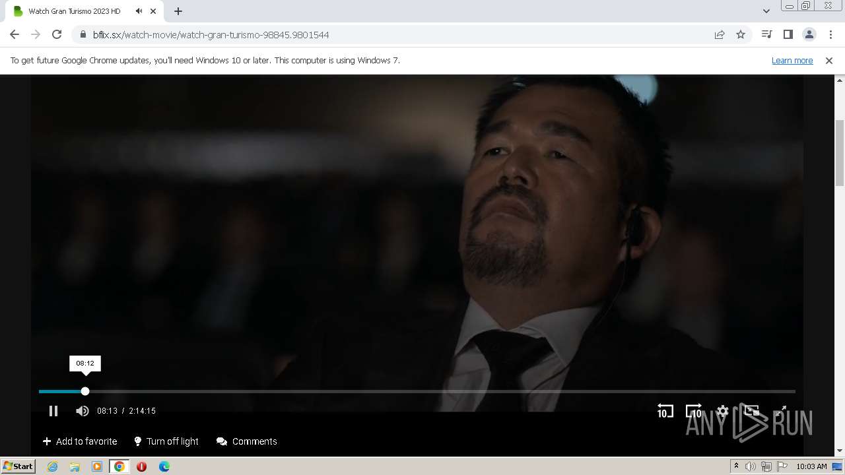This screenshot has width=845, height=475.
Task: Click the 10:03 AM taskbar clock
Action: [x=811, y=466]
